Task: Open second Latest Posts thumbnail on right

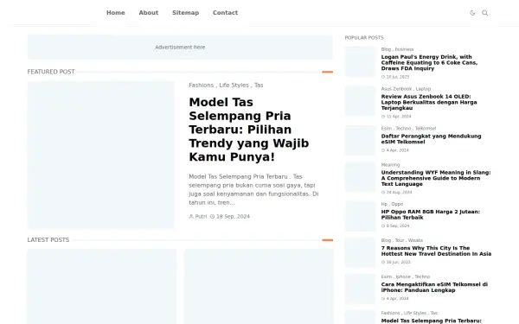Action: [259, 286]
